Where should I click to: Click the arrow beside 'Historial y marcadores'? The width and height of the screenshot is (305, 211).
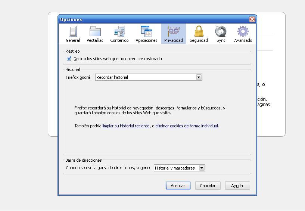(202, 168)
